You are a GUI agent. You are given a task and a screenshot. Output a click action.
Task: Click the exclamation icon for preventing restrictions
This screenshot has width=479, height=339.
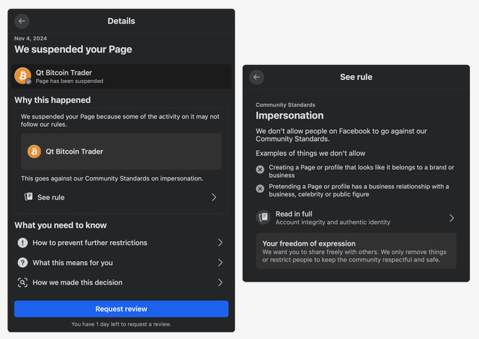click(x=22, y=243)
